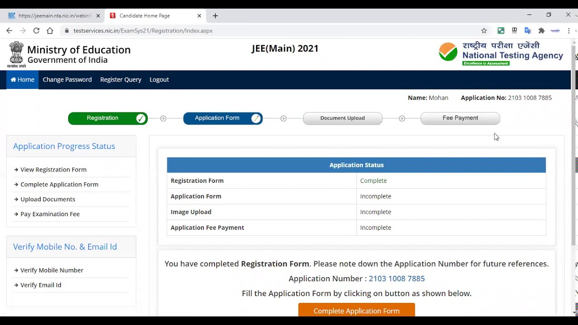Open Verify Mobile Number link
The height and width of the screenshot is (325, 578).
(52, 270)
